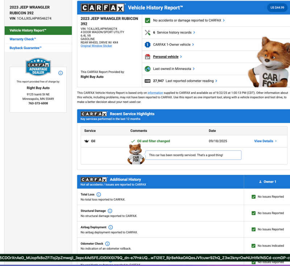Viewport: 290px width, 266px height.
Task: Open the Buyback Guarantee tab
Action: point(25,48)
